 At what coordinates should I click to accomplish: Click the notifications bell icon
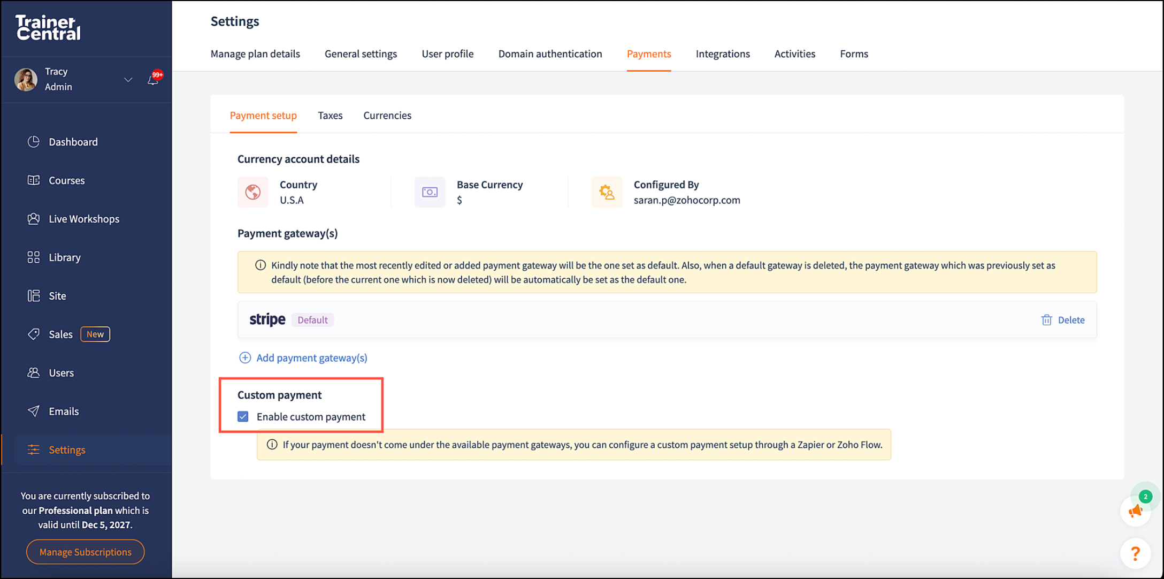pyautogui.click(x=153, y=80)
